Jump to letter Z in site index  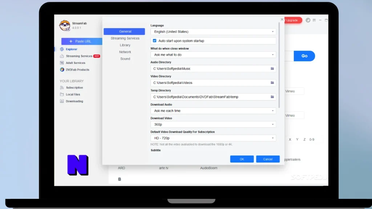tap(304, 140)
